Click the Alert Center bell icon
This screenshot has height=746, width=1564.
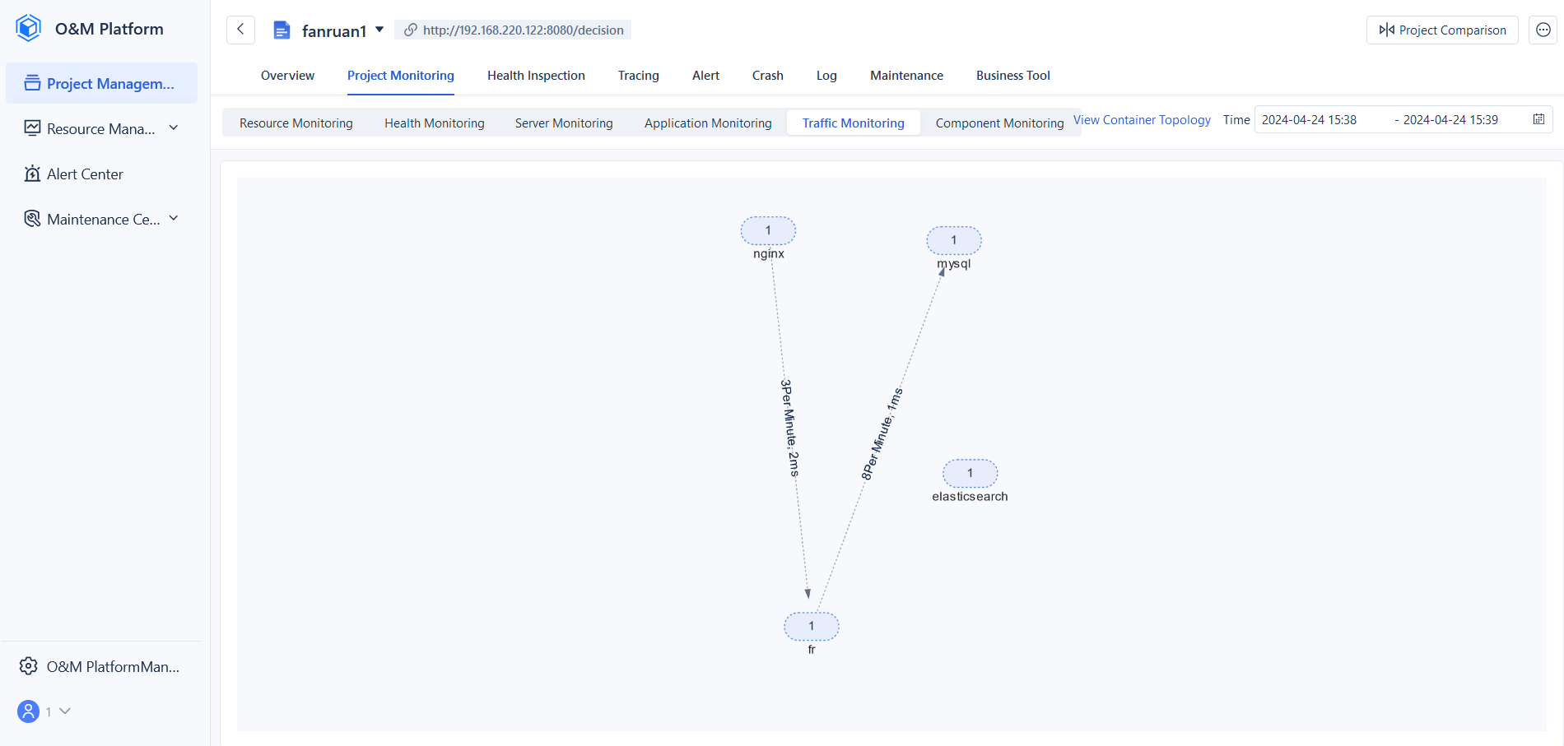pos(32,174)
